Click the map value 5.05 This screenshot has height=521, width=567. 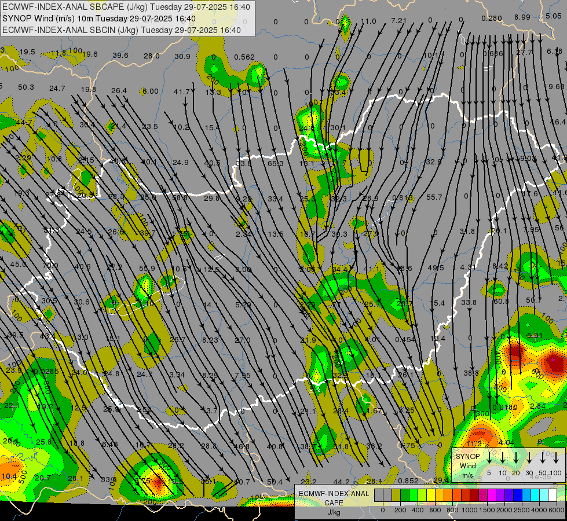(554, 16)
